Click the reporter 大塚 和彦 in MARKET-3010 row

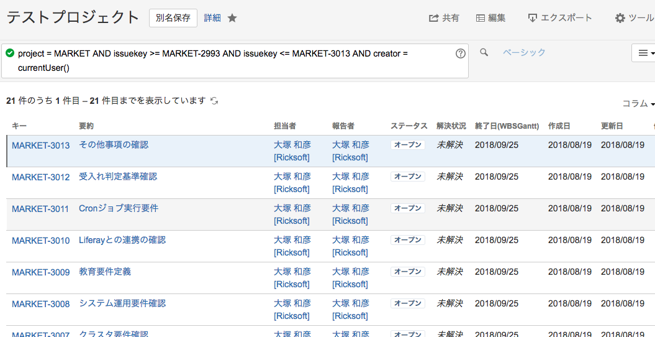point(351,246)
